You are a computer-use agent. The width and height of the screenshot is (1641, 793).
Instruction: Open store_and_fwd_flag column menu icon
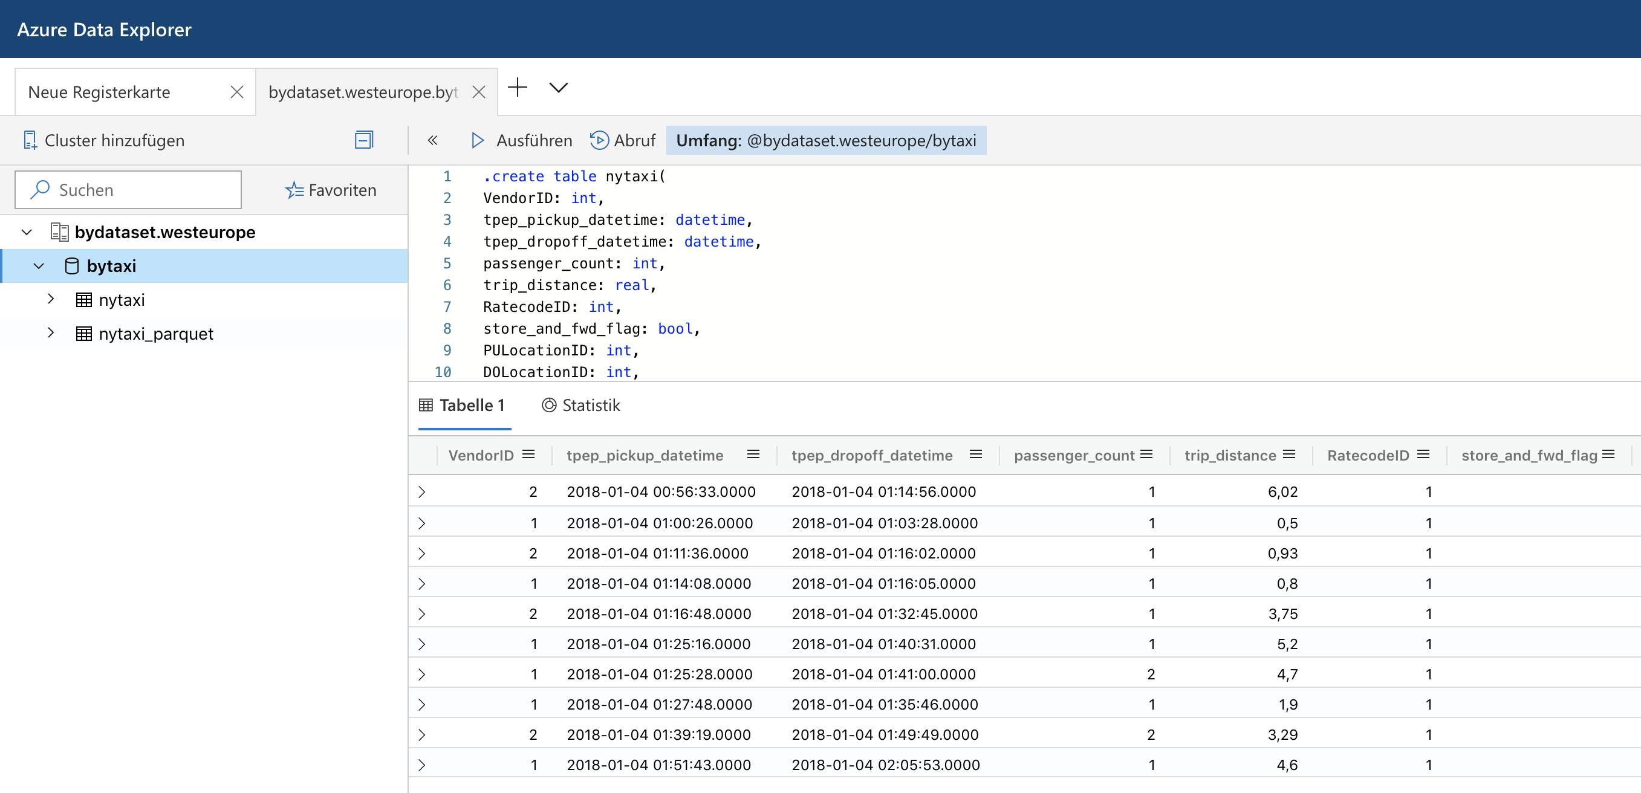tap(1608, 454)
